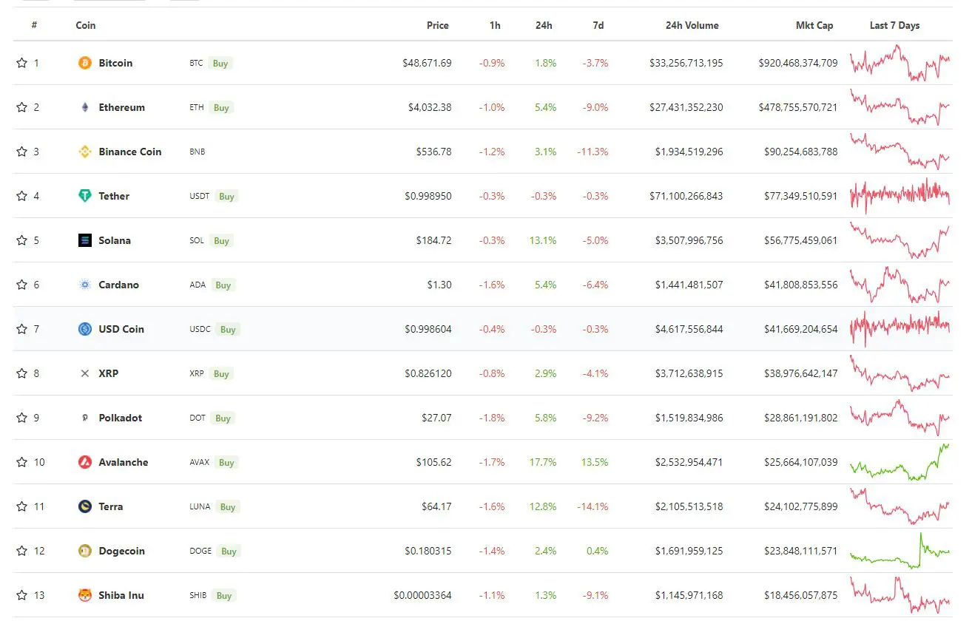
Task: Click Buy next to SHIB
Action: (224, 596)
